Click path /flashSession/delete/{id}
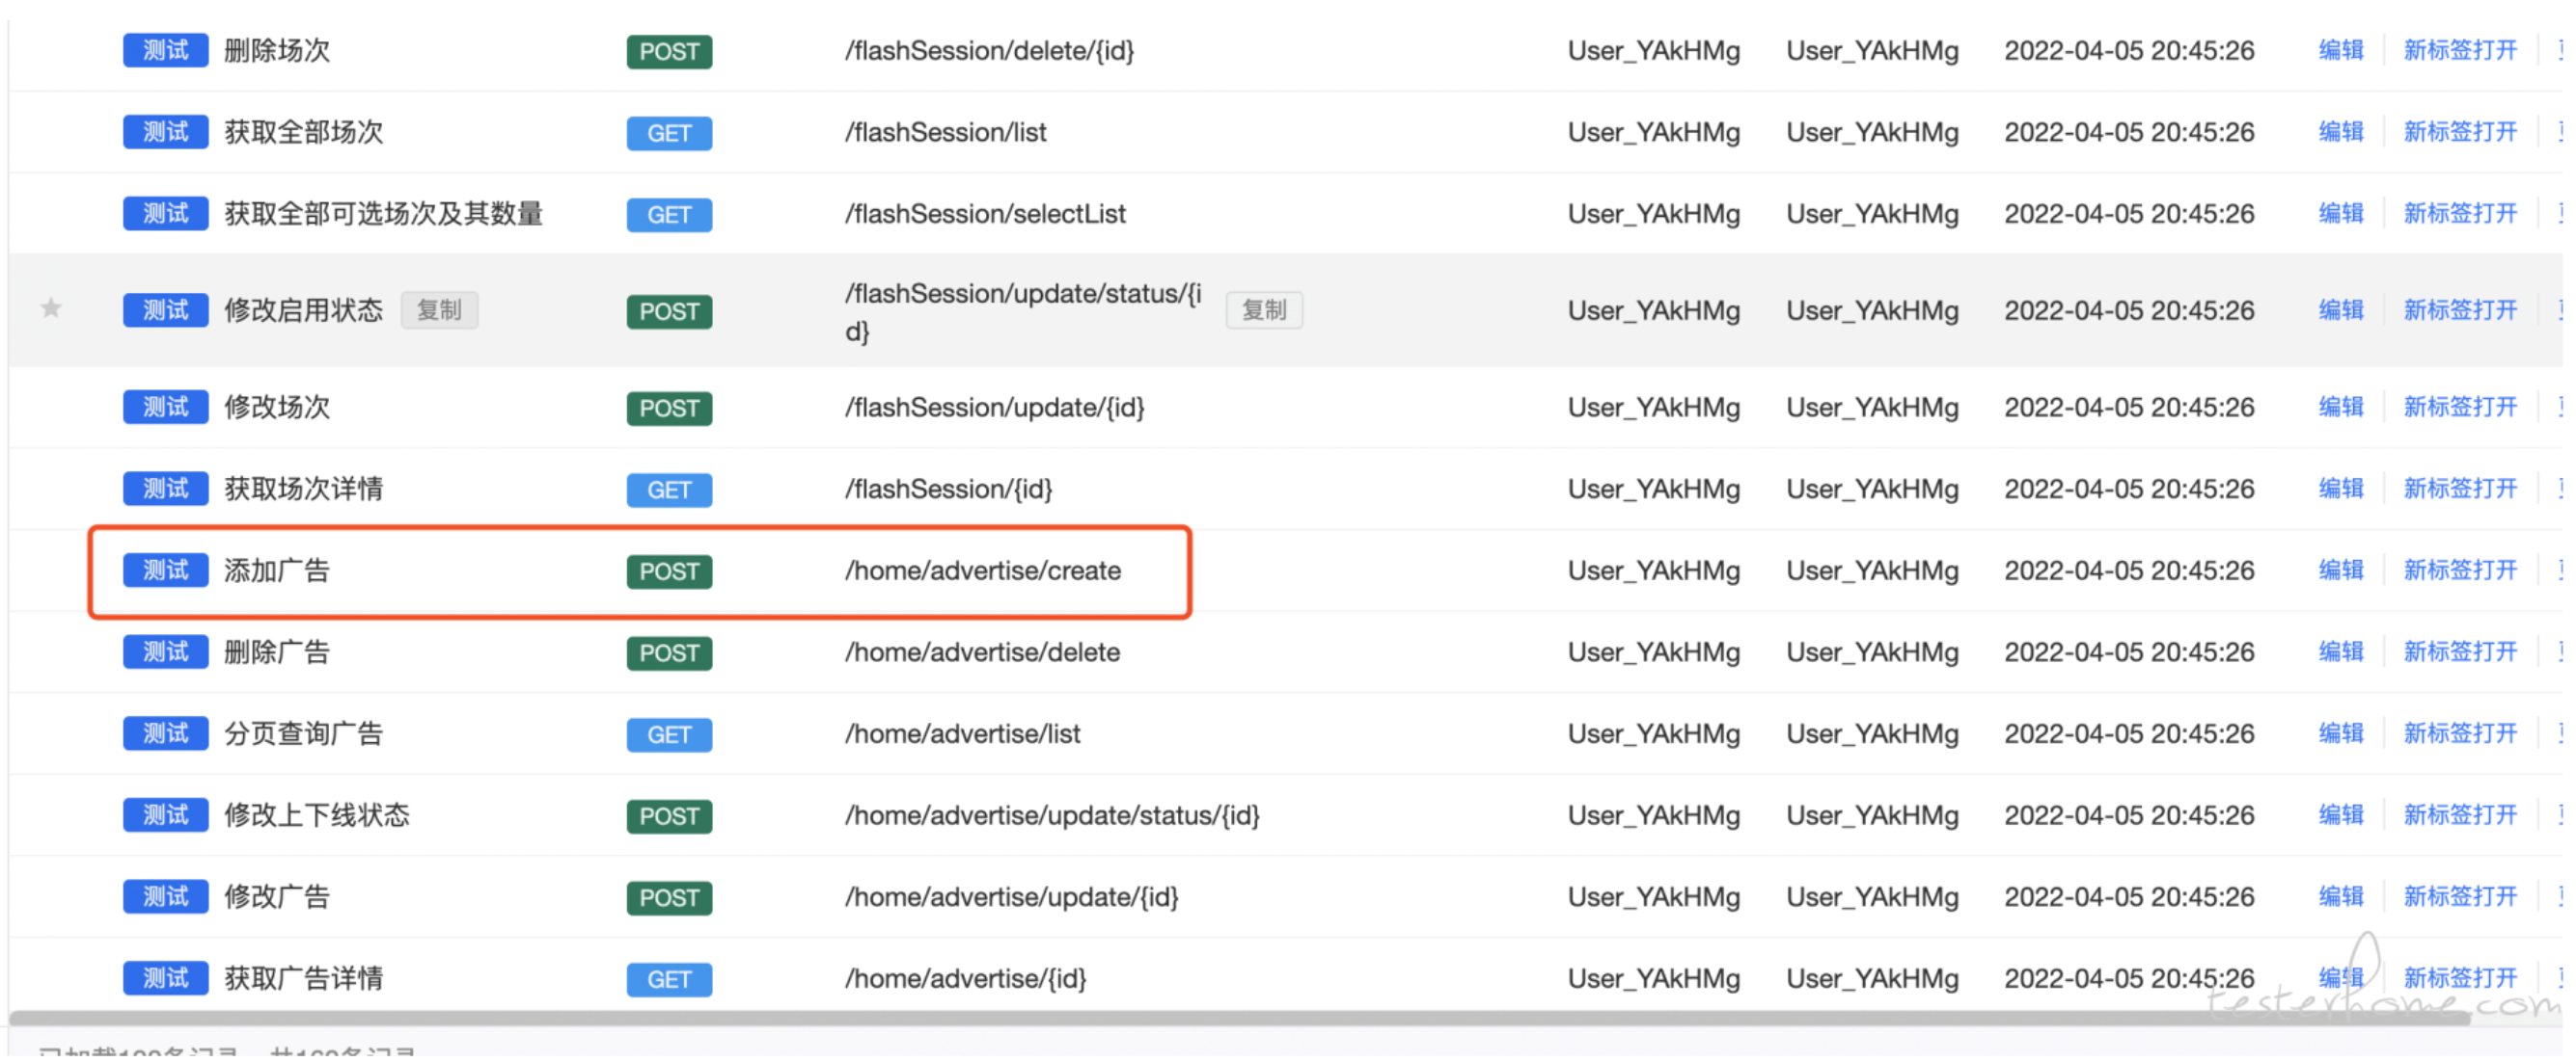2576x1062 pixels. (990, 51)
